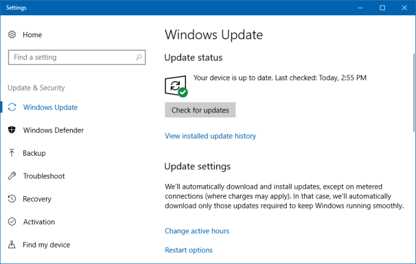416x264 pixels.
Task: Click the Check for updates button
Action: coord(200,110)
